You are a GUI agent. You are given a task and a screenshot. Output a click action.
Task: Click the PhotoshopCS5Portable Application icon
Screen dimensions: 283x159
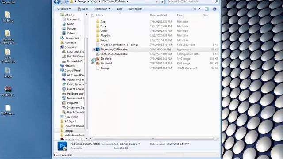click(98, 49)
